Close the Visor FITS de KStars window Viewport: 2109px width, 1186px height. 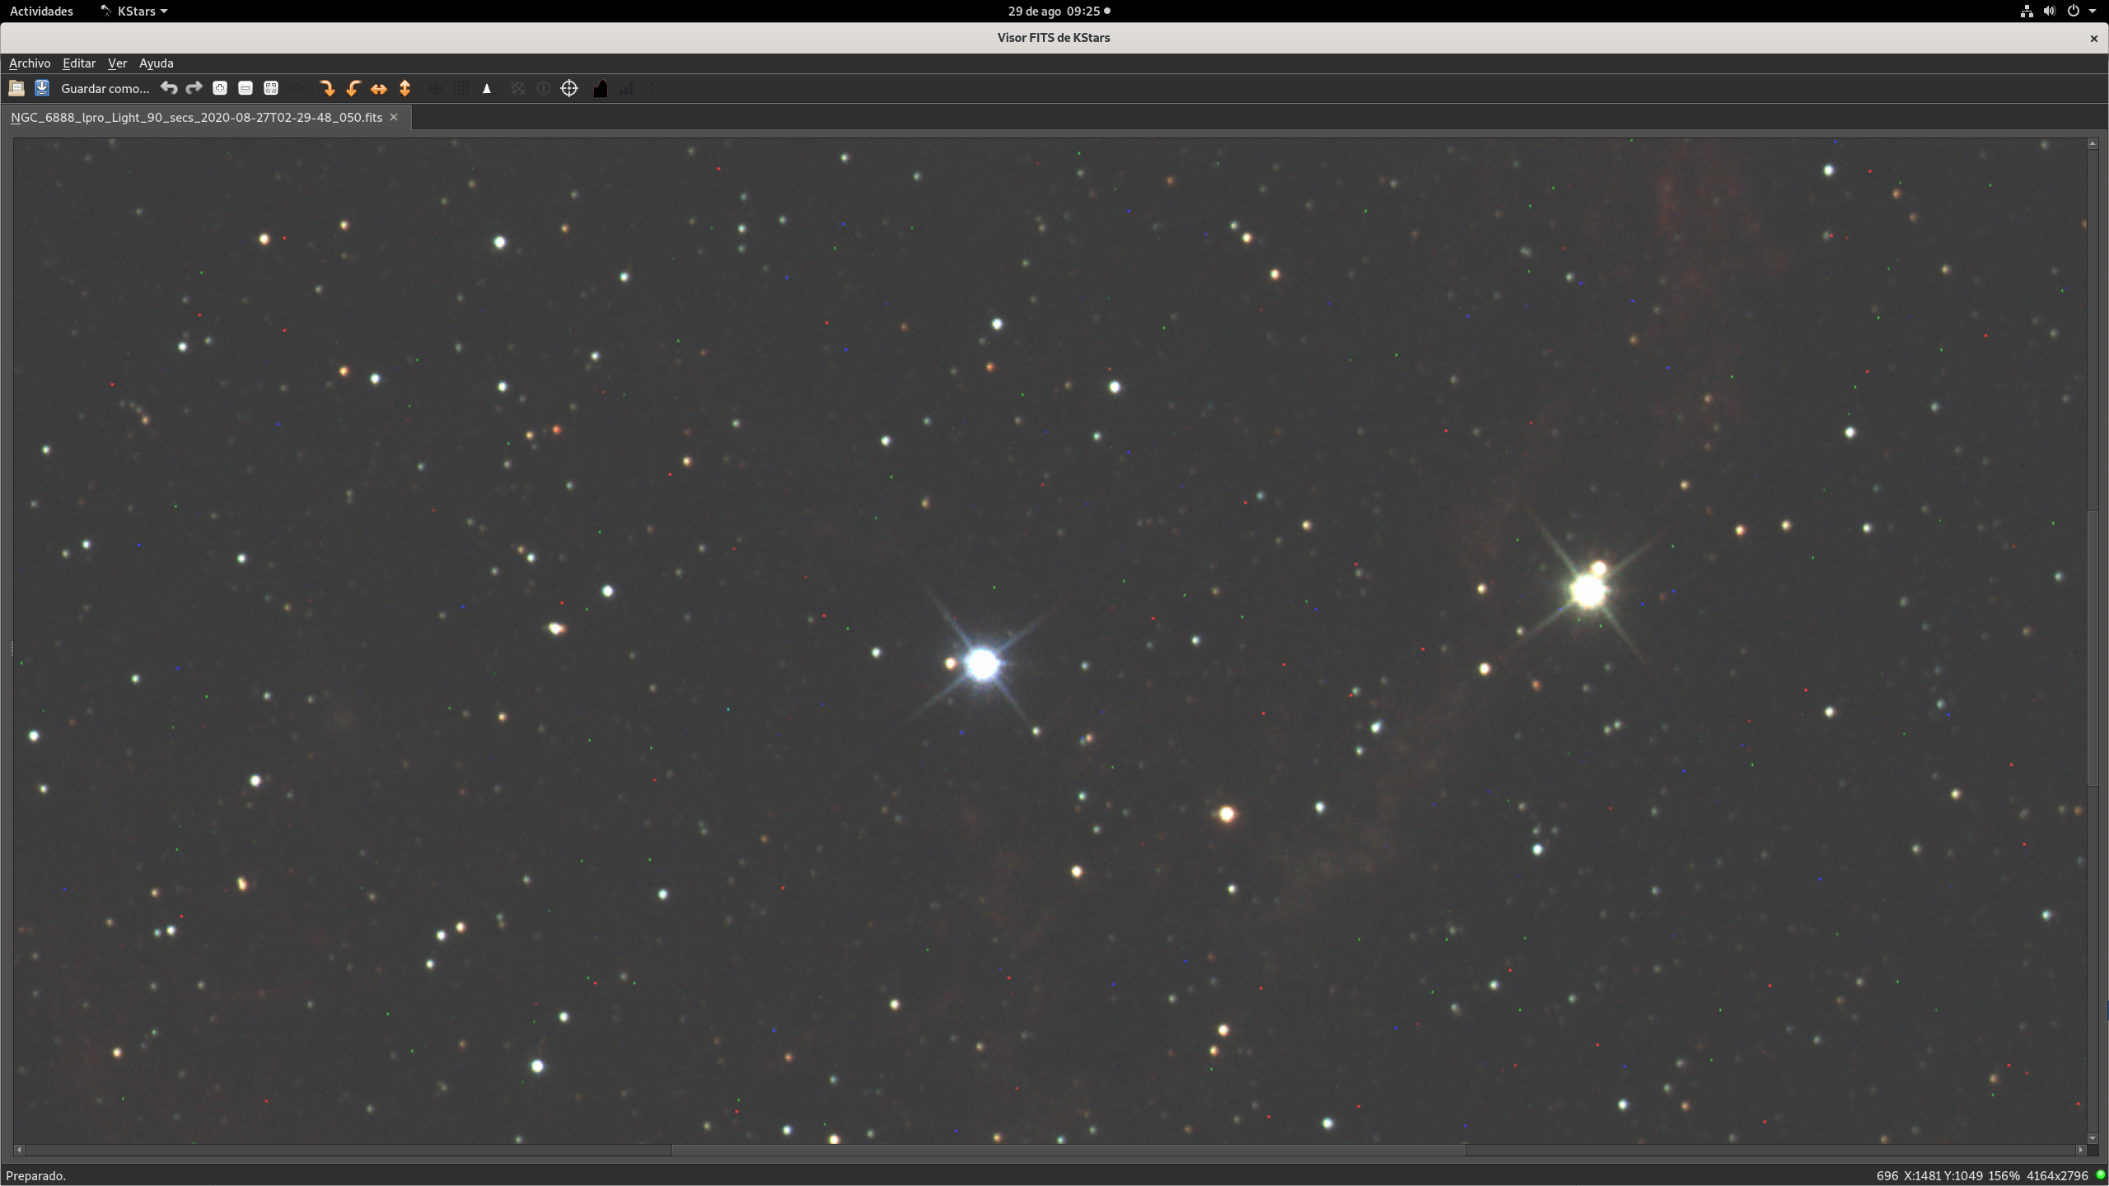tap(2093, 38)
